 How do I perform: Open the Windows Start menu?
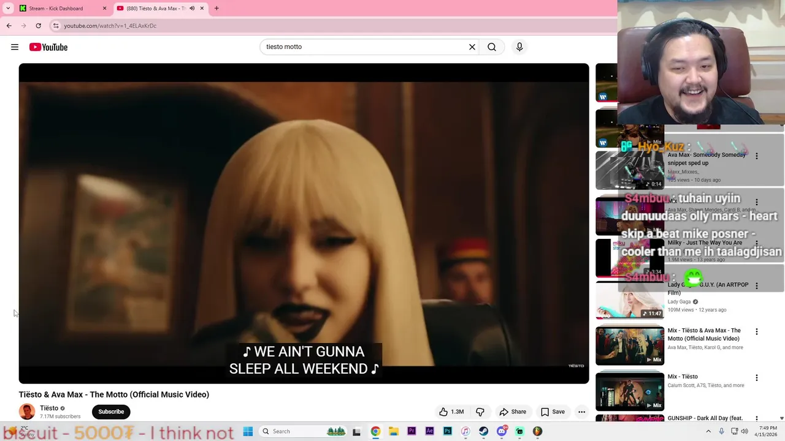click(248, 431)
